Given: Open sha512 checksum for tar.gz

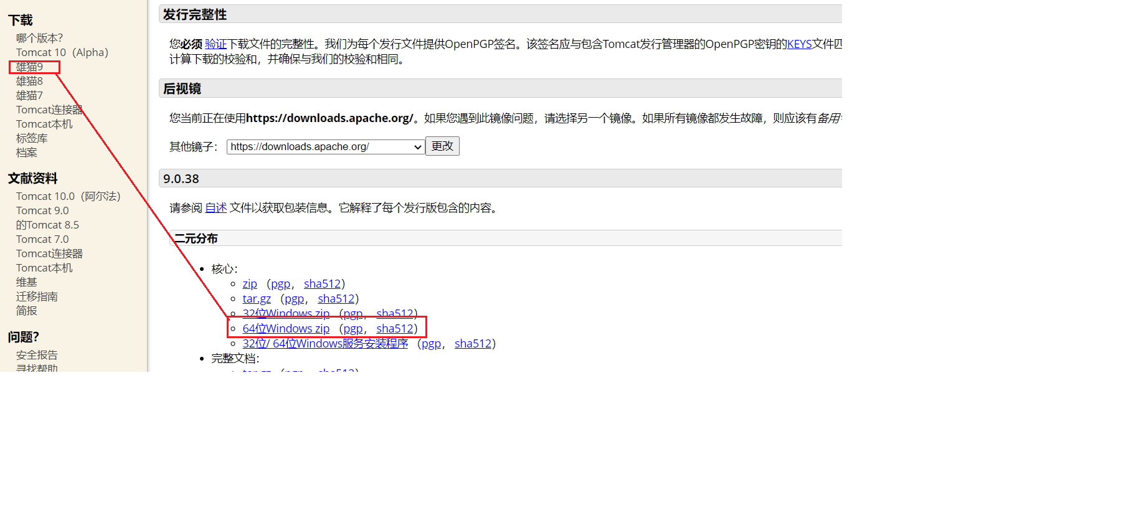Looking at the screenshot, I should point(336,299).
